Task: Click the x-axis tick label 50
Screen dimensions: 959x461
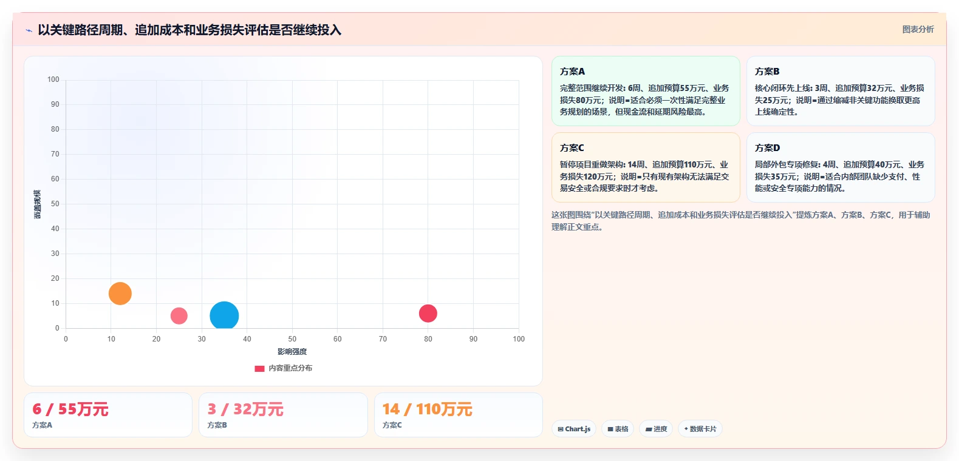Action: coord(292,339)
